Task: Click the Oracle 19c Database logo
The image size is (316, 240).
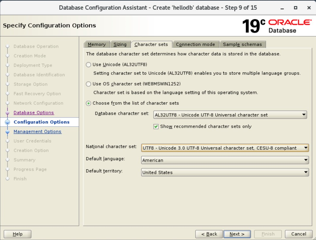Action: [x=277, y=26]
